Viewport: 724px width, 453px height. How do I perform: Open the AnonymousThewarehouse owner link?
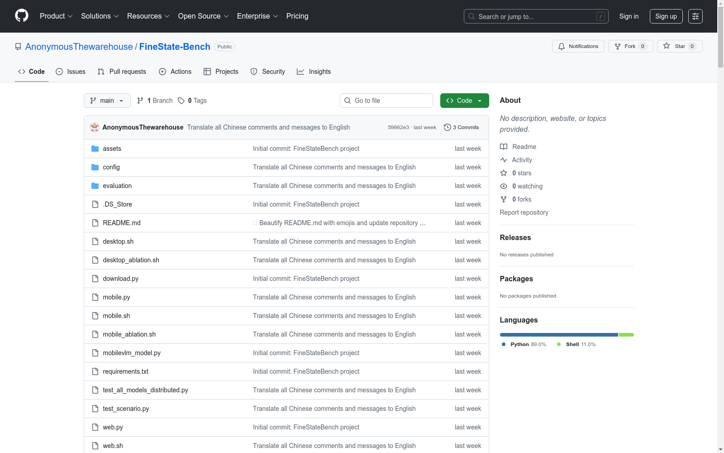pyautogui.click(x=79, y=47)
